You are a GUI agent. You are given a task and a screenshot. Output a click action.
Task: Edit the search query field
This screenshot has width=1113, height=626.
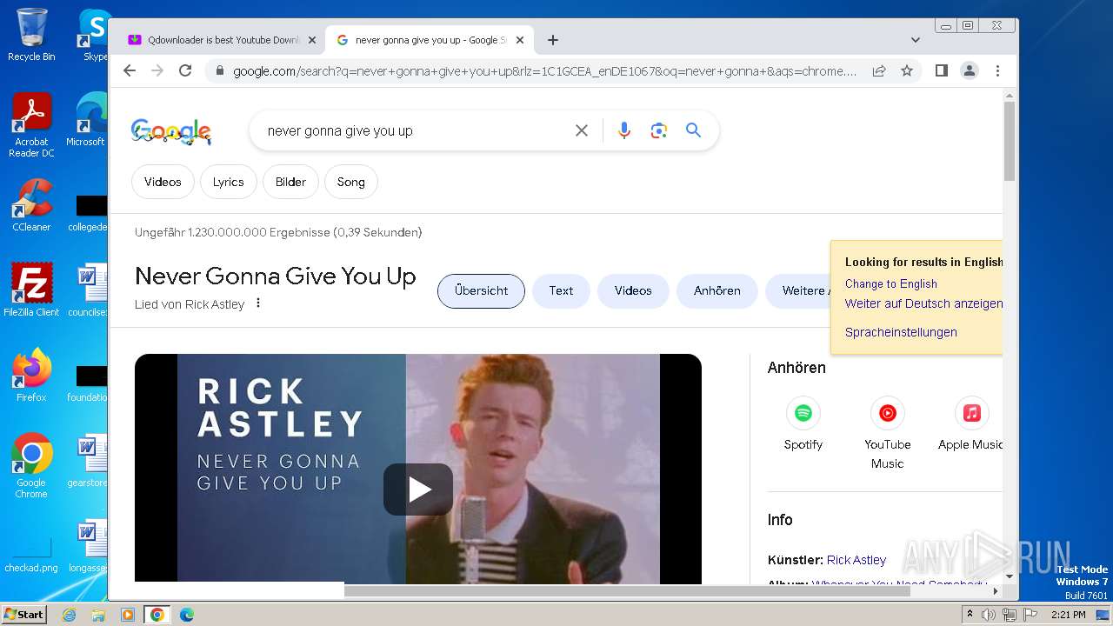(413, 130)
